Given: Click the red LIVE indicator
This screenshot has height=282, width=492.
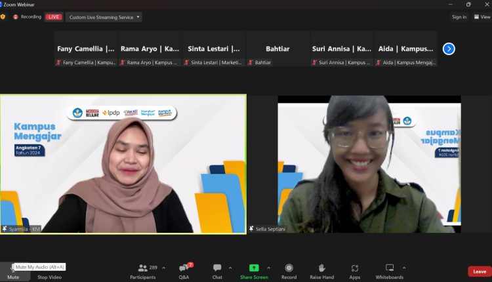Looking at the screenshot, I should click(x=54, y=17).
